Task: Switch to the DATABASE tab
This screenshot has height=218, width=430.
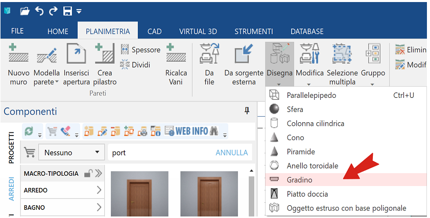Action: tap(307, 32)
